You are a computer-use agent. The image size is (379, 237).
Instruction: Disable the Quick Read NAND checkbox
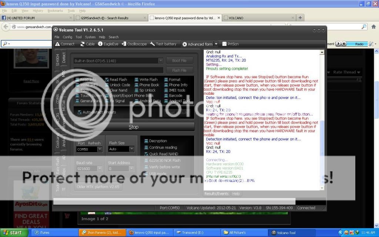(x=146, y=154)
